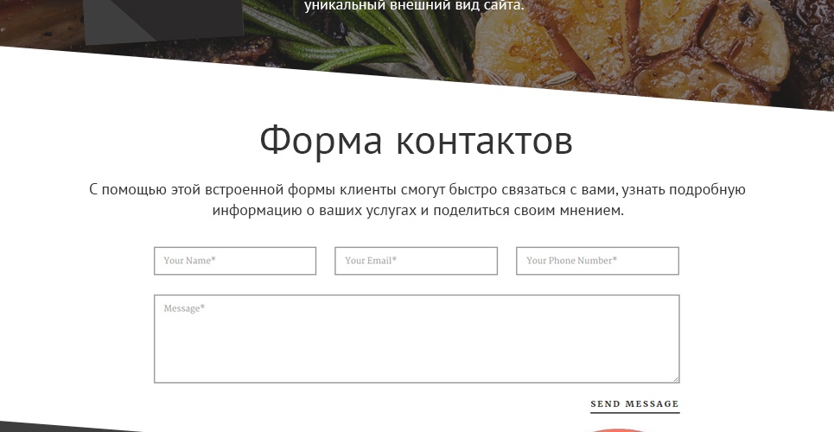Click the Message* placeholder label
The width and height of the screenshot is (834, 432).
tap(184, 308)
